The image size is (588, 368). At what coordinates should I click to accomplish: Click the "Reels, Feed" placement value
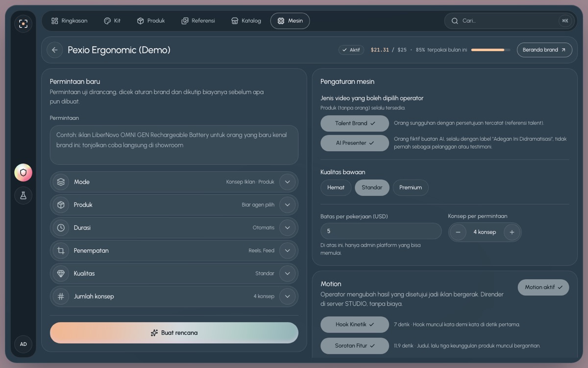tap(261, 251)
